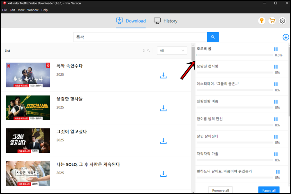Click the 용감한 형사들 thumbnail
Viewport: 291px width, 194px height.
pyautogui.click(x=28, y=108)
